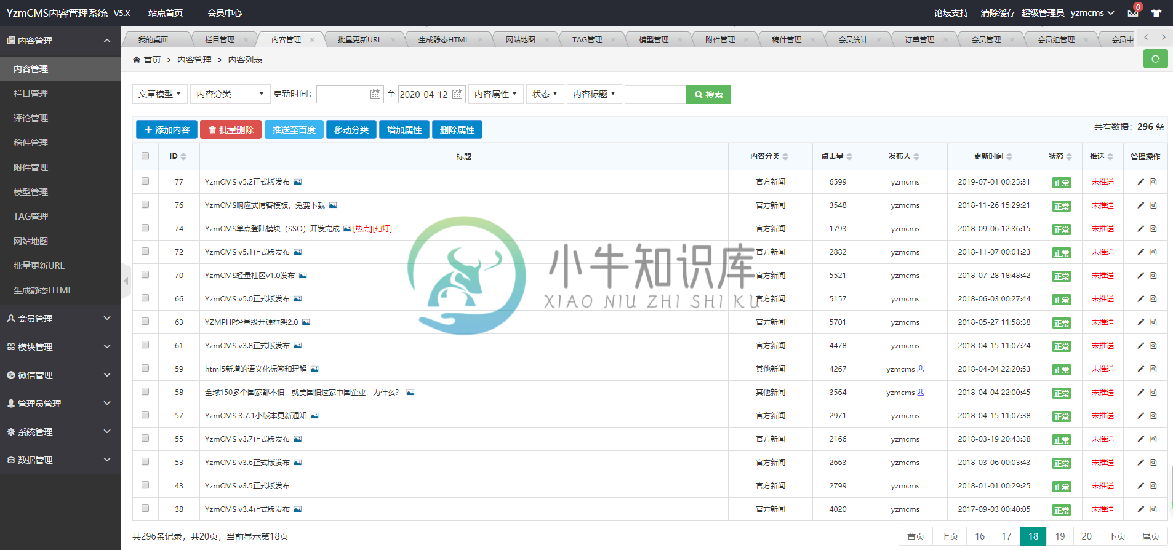Close the 内容管理 tab
Image resolution: width=1173 pixels, height=550 pixels.
point(312,39)
